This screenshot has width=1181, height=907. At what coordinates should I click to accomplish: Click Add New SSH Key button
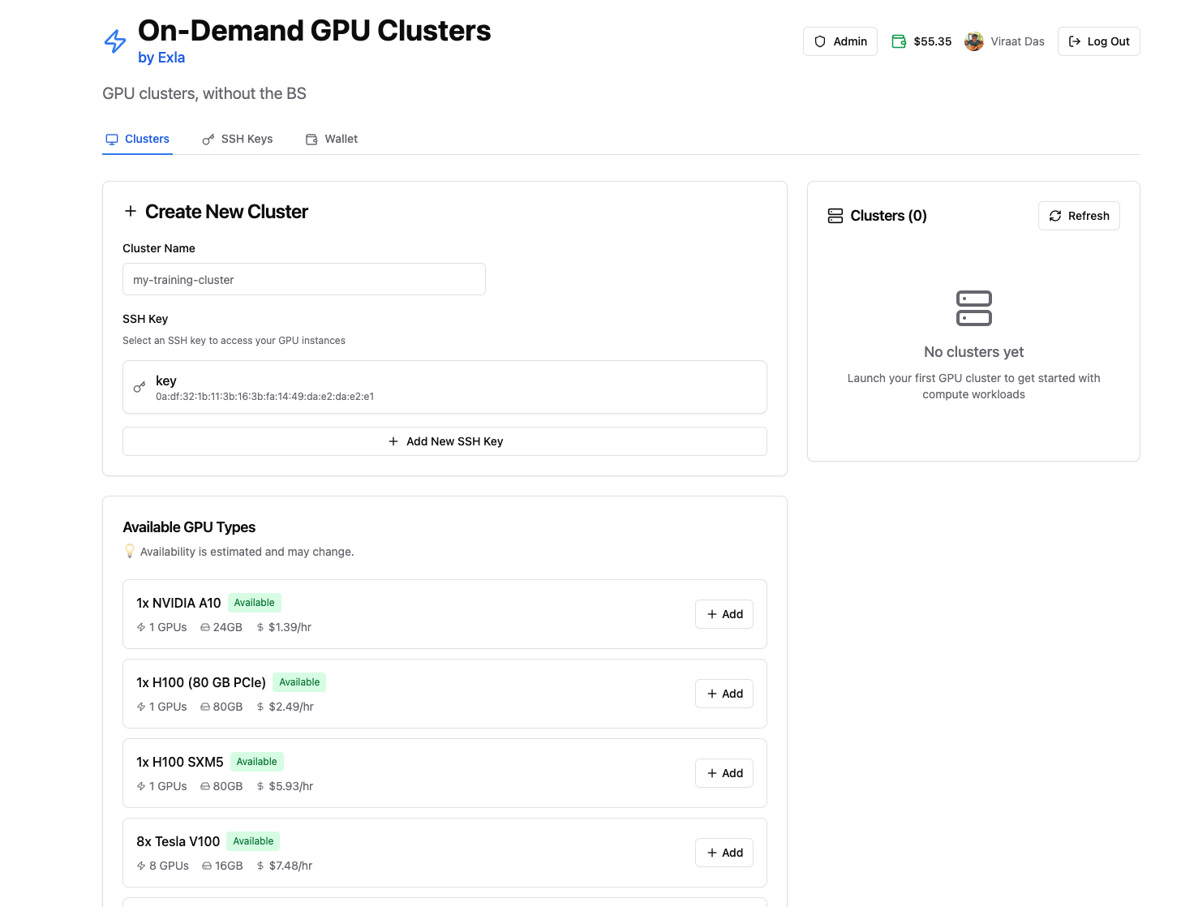coord(444,441)
